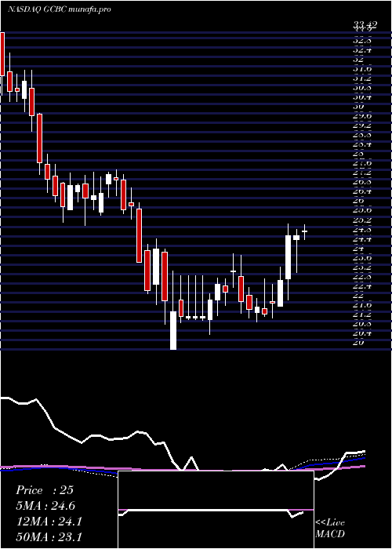
Task: Click the 'Price : 25' readout
Action: point(45,490)
